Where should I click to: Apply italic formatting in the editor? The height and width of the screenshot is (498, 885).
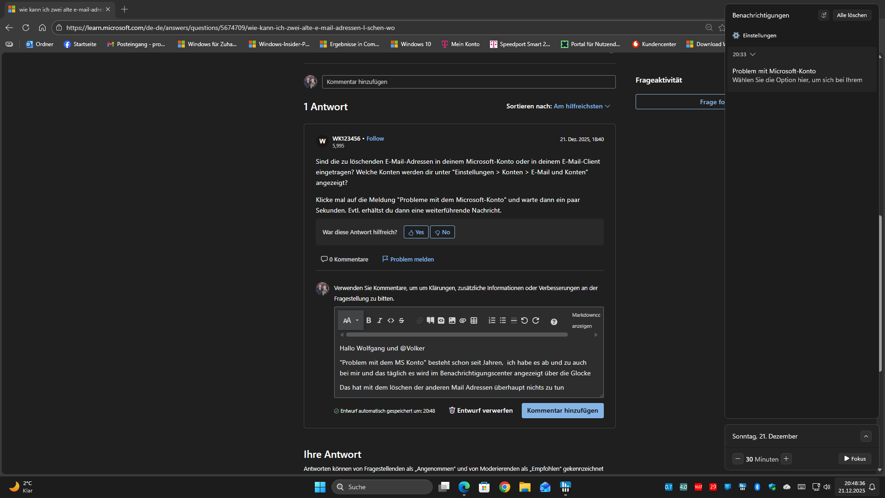pos(380,320)
